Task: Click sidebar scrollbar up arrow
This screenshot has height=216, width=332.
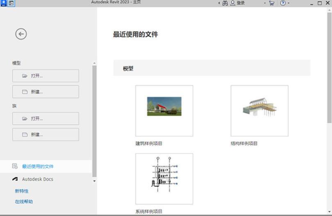Action: [94, 63]
